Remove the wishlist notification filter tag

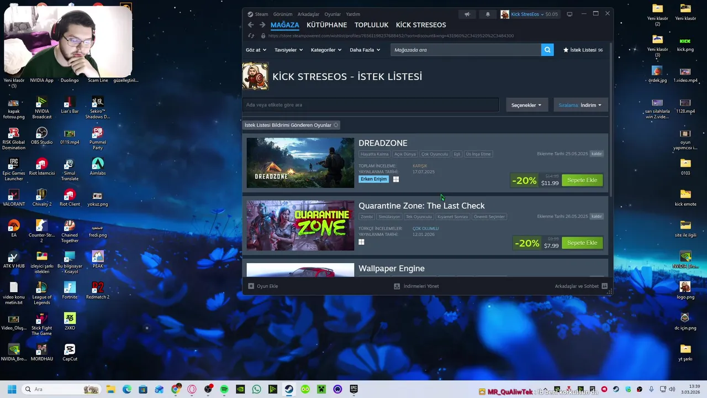pos(336,125)
